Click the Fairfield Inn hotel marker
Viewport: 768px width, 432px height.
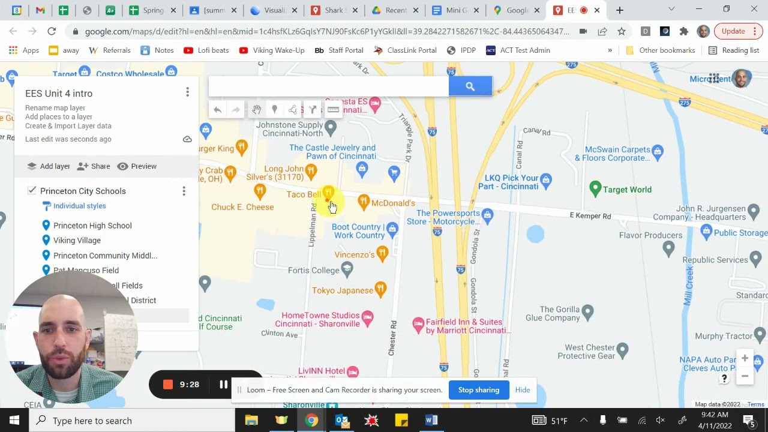(x=418, y=325)
